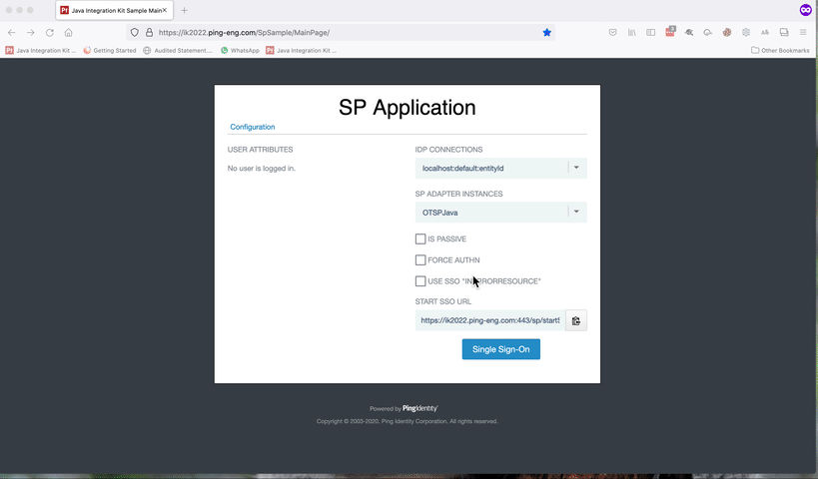Show site security info via padlock icon
The width and height of the screenshot is (818, 479).
149,32
